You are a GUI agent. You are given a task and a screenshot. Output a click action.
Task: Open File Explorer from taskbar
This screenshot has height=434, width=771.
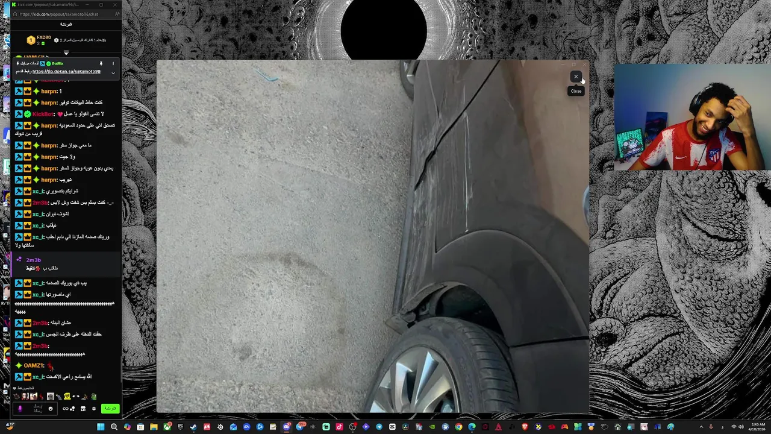154,427
